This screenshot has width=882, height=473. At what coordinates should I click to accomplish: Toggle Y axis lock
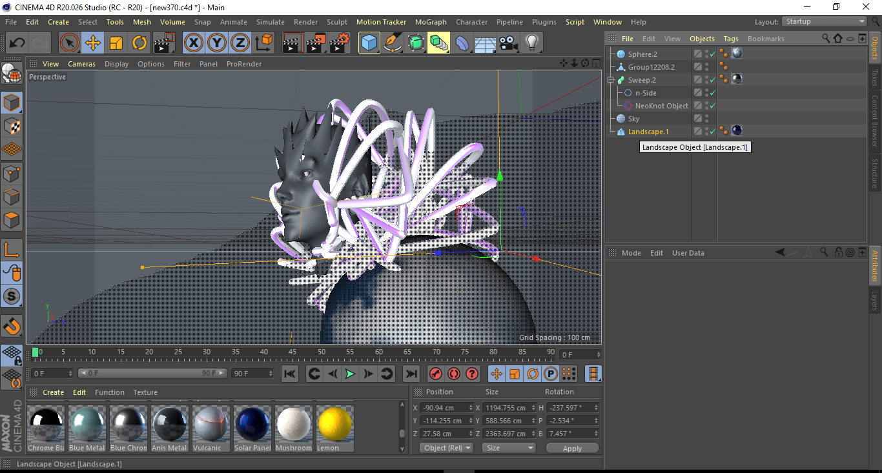[217, 43]
